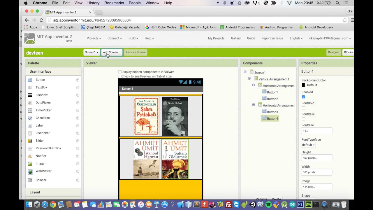Enable the FontItalic property

coord(303,119)
